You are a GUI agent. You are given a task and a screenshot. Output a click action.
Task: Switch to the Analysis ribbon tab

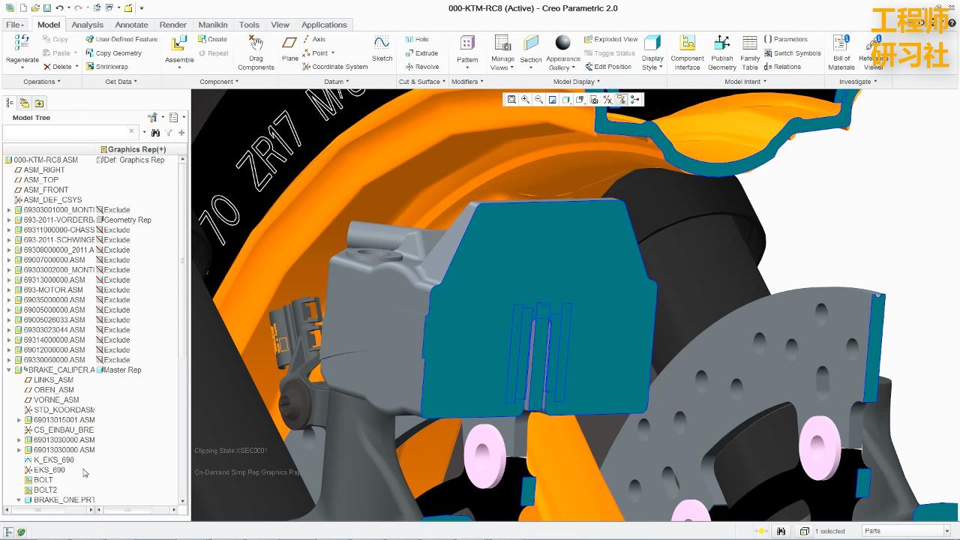(x=87, y=24)
